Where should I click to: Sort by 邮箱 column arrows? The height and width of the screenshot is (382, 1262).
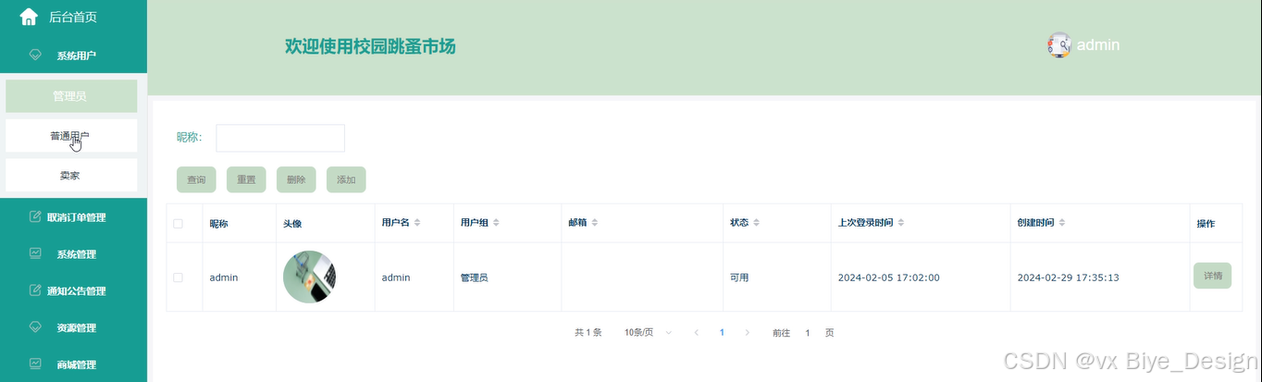[595, 223]
